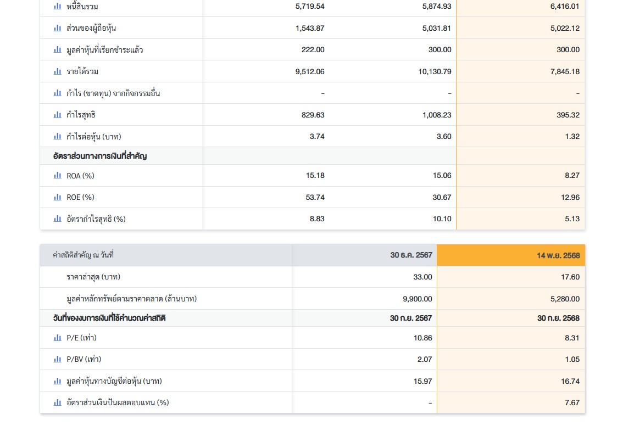Open chart icon for รายได้รวม row
This screenshot has height=425, width=634.
(x=58, y=71)
